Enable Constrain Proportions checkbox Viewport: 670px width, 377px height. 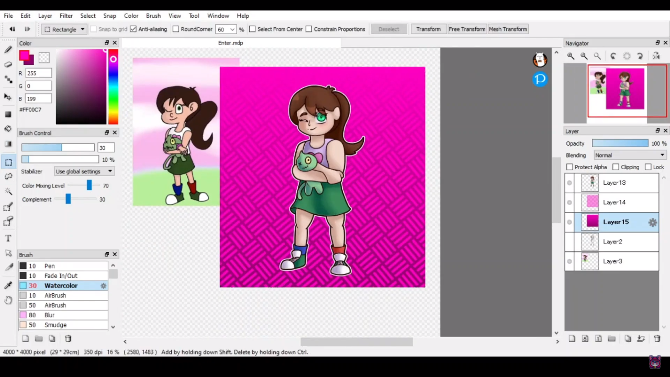pos(309,29)
